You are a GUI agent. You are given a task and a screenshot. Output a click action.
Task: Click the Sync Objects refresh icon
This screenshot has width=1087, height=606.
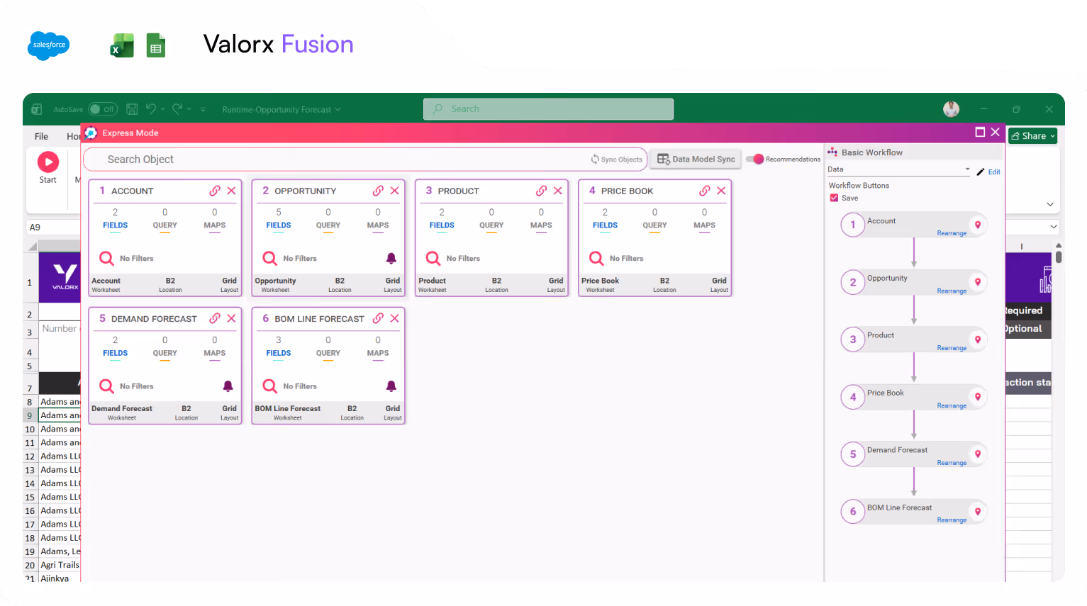tap(596, 159)
